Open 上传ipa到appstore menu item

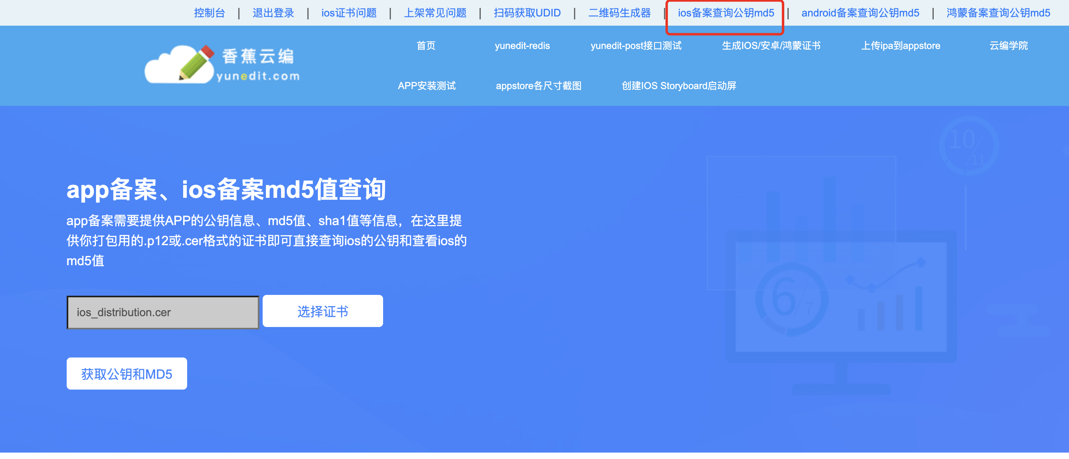click(900, 46)
